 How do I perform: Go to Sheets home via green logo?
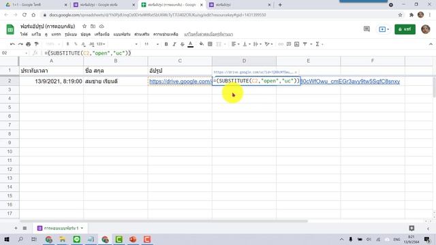click(x=10, y=29)
